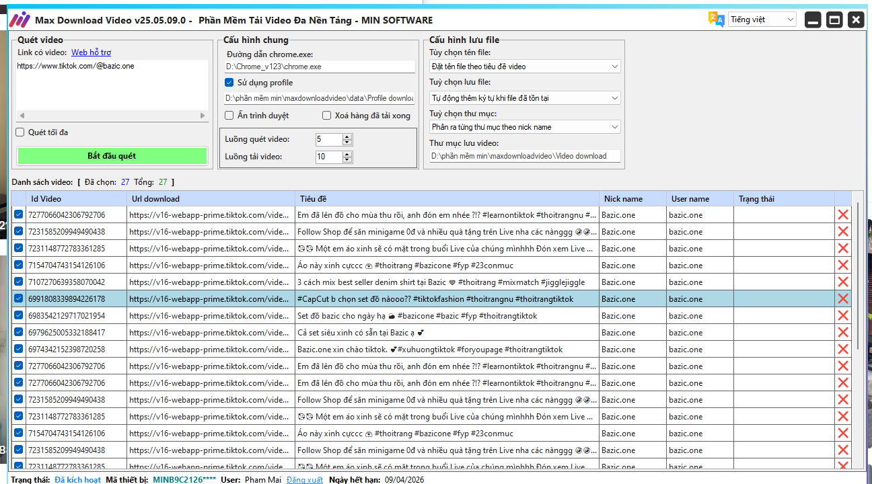The height and width of the screenshot is (484, 872).
Task: Increase Luồng quét video with up arrow
Action: point(347,136)
